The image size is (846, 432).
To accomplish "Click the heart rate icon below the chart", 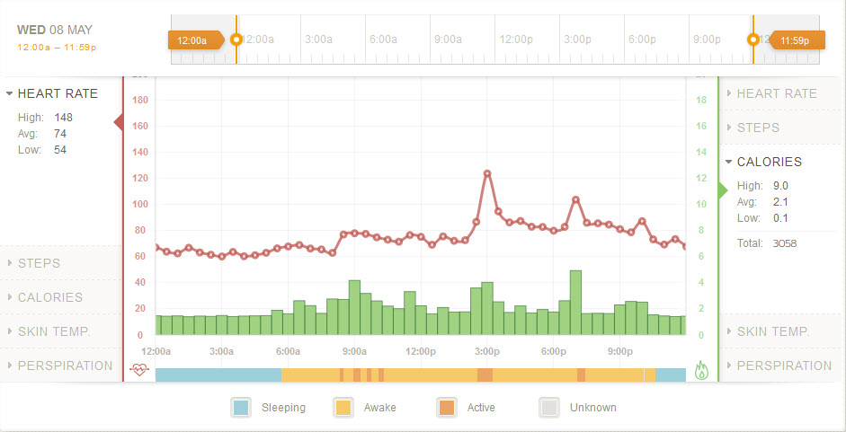I will coord(138,370).
